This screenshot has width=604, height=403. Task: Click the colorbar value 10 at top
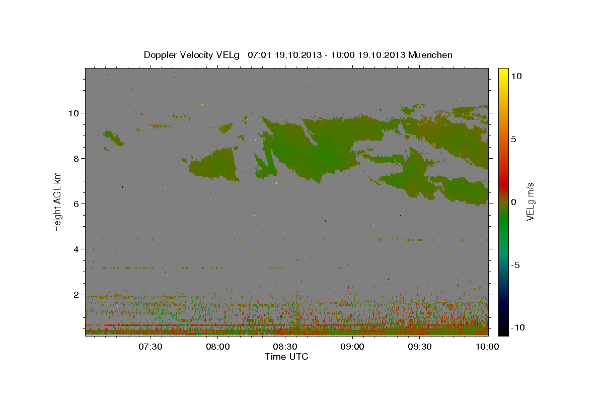point(516,76)
